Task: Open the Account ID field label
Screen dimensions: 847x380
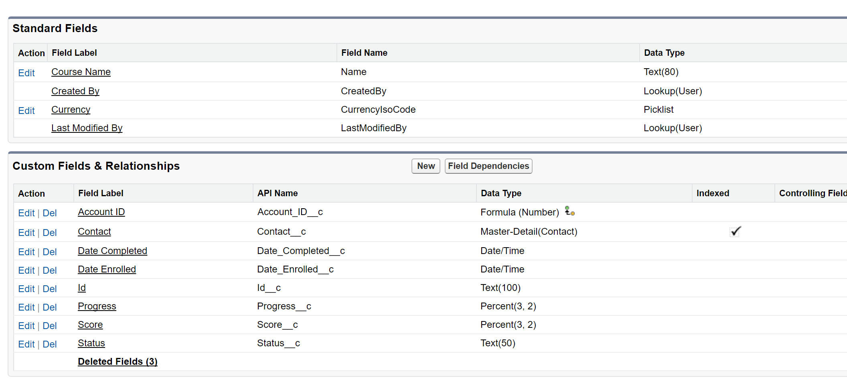Action: point(101,212)
